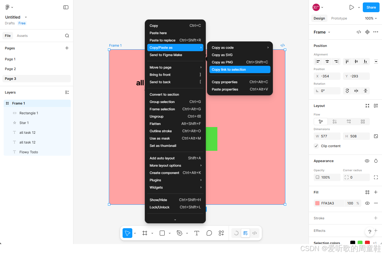382x255 pixels.
Task: Add a stroke with plus button
Action: [x=376, y=218]
